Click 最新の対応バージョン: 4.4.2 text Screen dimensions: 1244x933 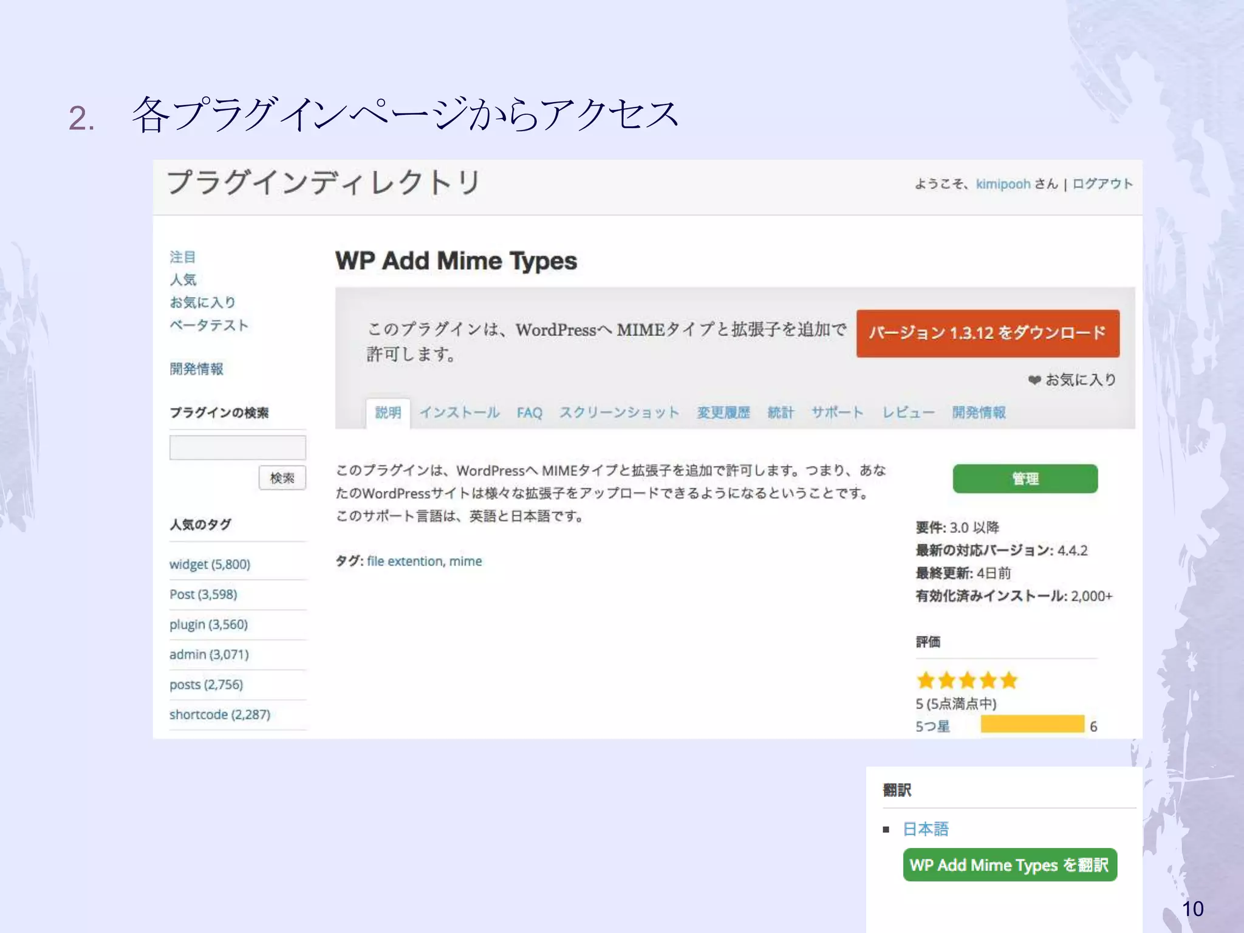pos(1002,550)
